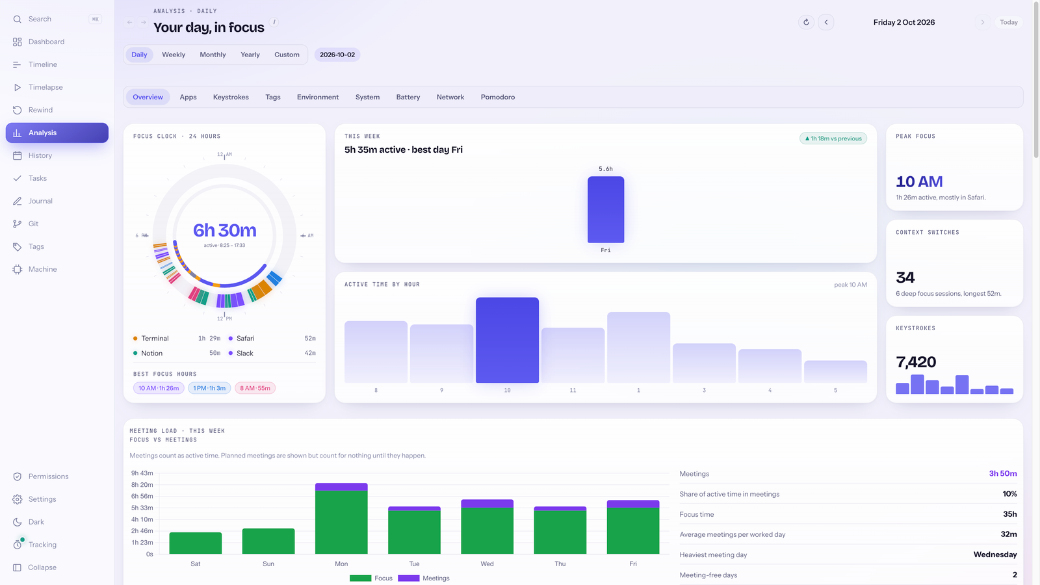Click the Mon bar in meeting load chart
This screenshot has width=1040, height=585.
point(341,518)
